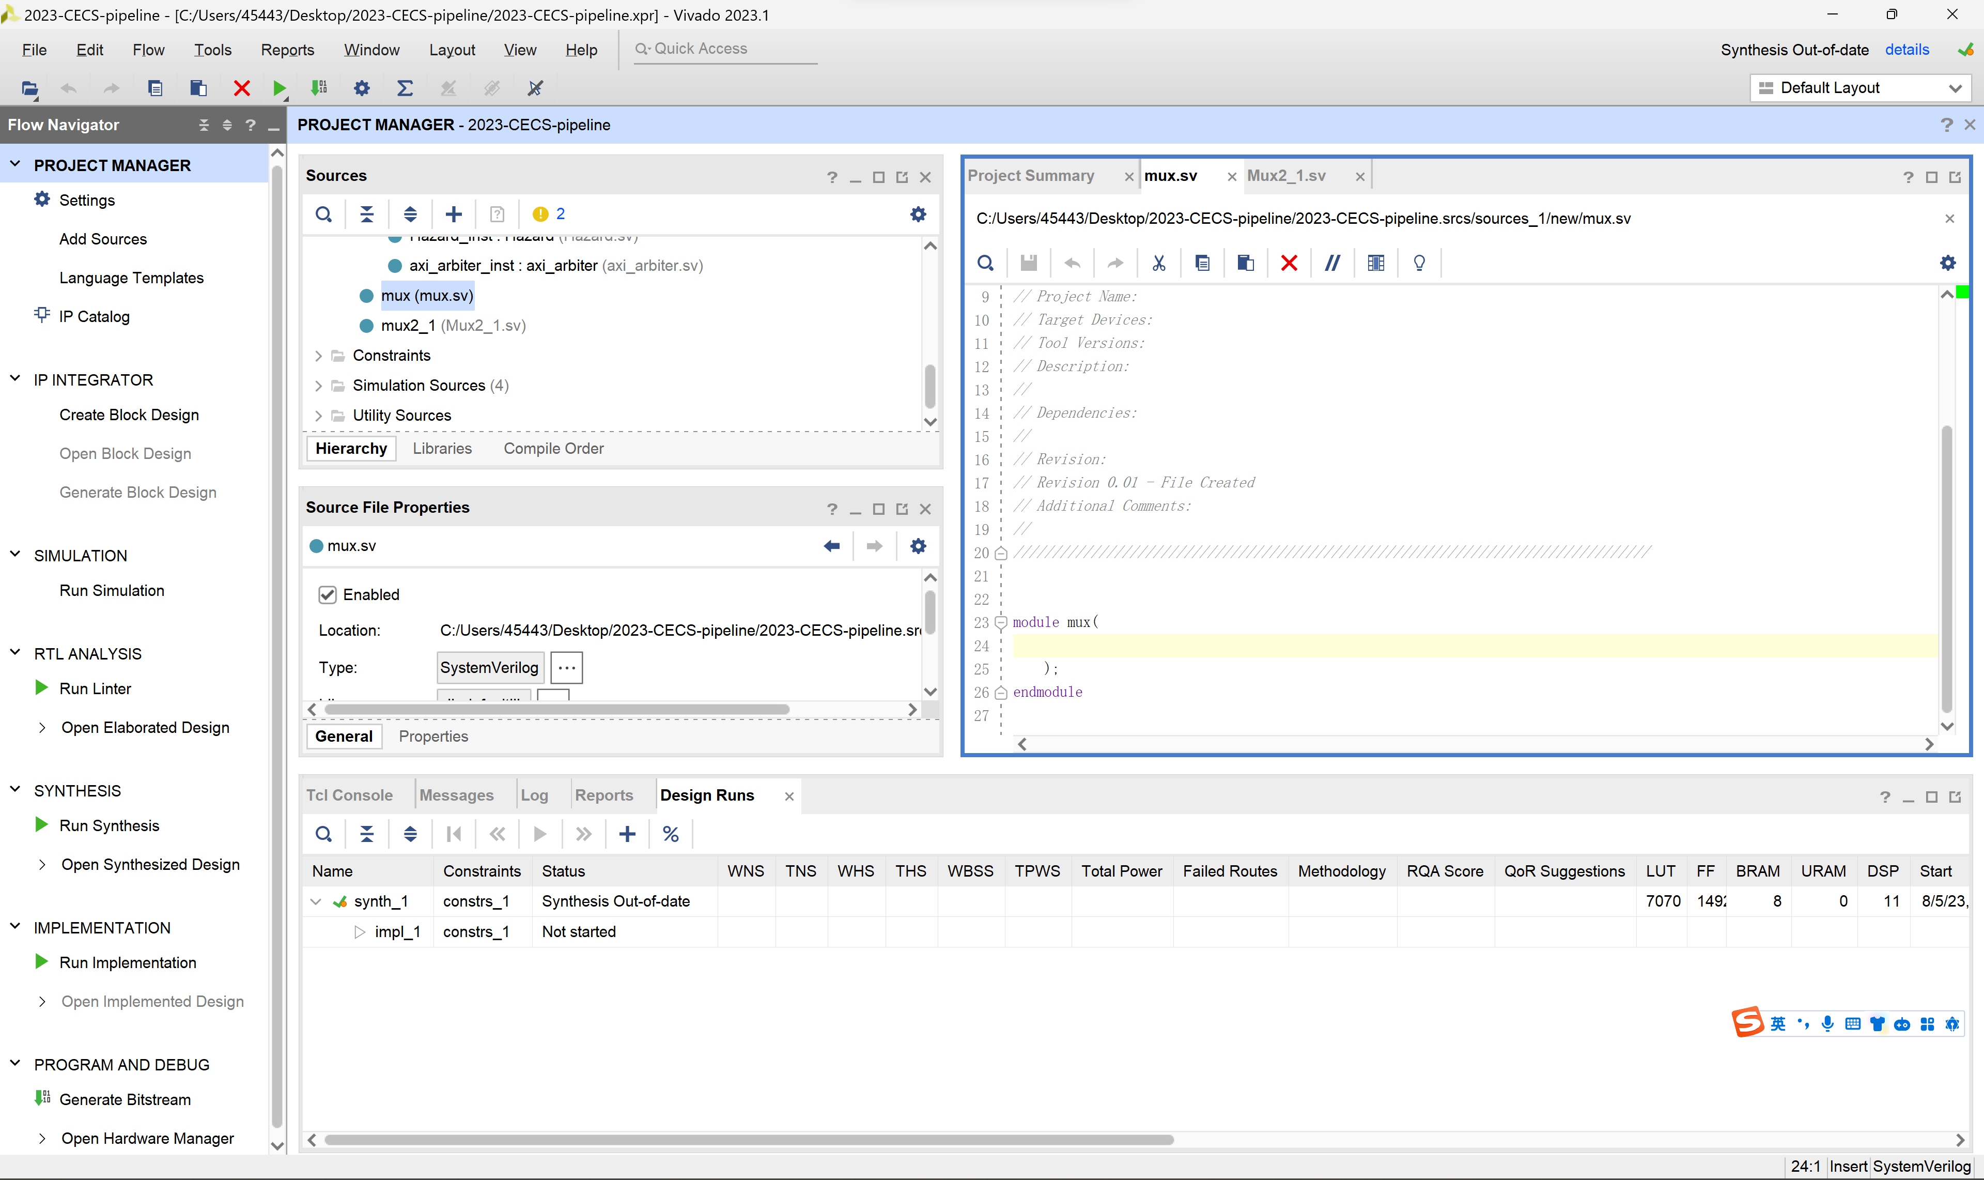
Task: Click the Language Templates lightbulb icon in editor
Action: pos(1419,263)
